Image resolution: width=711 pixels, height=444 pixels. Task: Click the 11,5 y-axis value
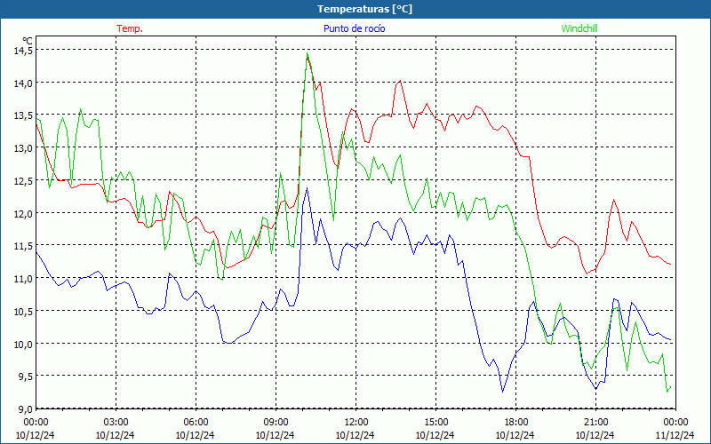(x=23, y=246)
